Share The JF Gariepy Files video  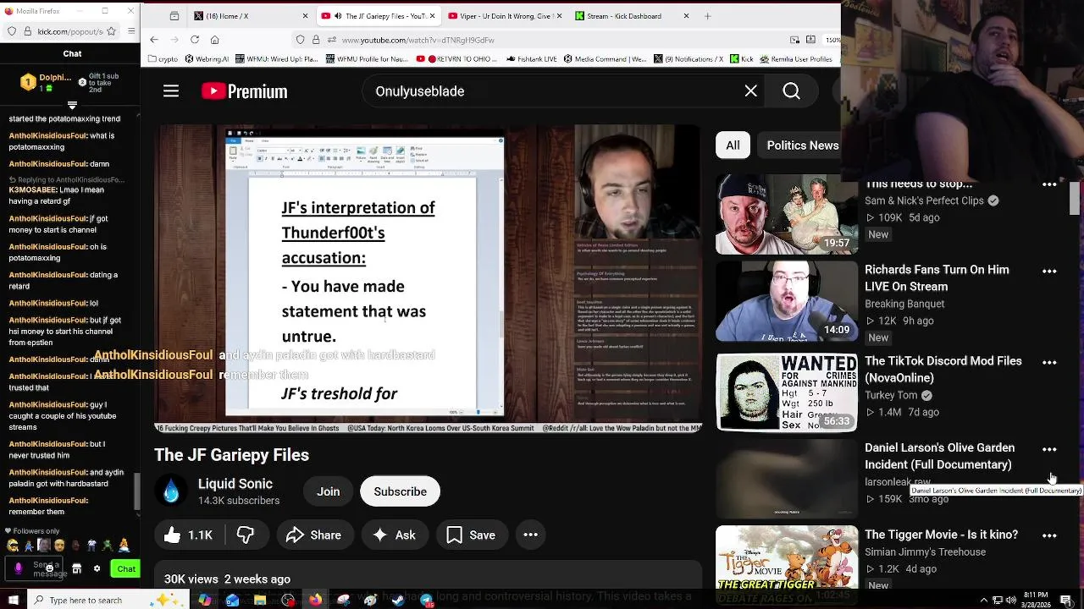313,535
